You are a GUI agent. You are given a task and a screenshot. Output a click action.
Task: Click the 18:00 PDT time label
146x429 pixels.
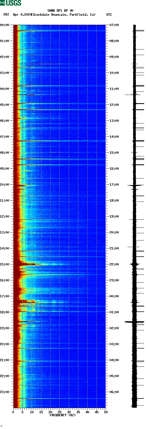(5, 312)
